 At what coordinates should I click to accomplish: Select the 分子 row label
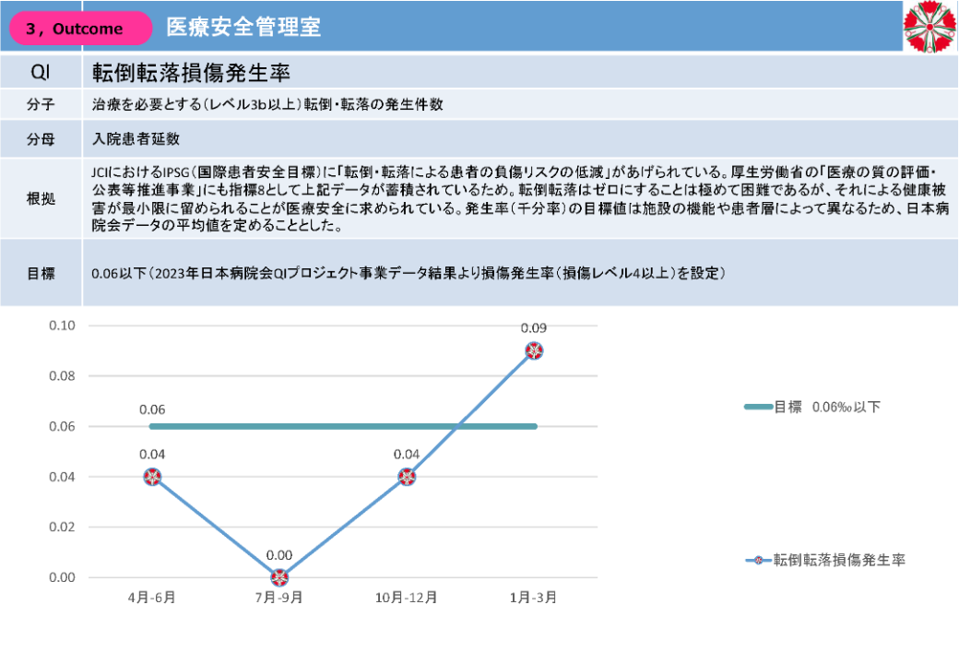click(x=41, y=105)
